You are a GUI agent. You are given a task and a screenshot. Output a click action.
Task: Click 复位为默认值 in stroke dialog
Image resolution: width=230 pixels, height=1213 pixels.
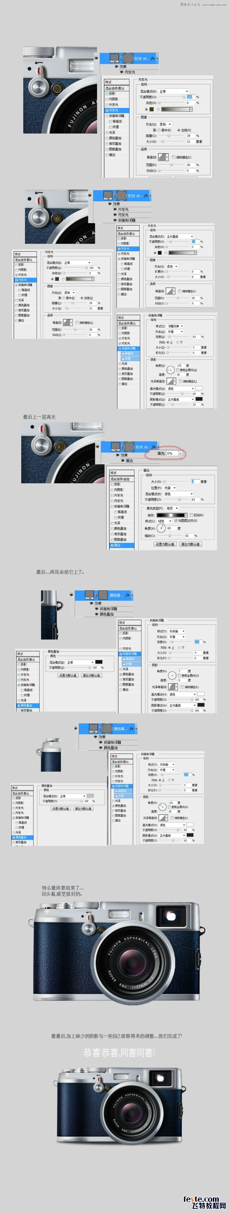pyautogui.click(x=190, y=544)
